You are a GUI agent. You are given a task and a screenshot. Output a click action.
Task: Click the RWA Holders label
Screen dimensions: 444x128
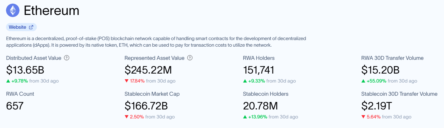tap(258, 58)
